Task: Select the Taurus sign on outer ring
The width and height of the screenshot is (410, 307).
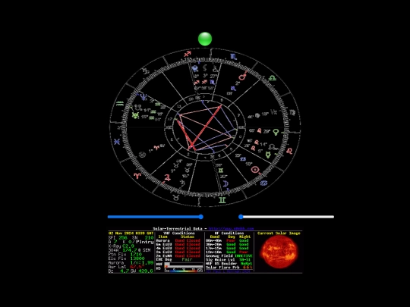Action: (176, 198)
